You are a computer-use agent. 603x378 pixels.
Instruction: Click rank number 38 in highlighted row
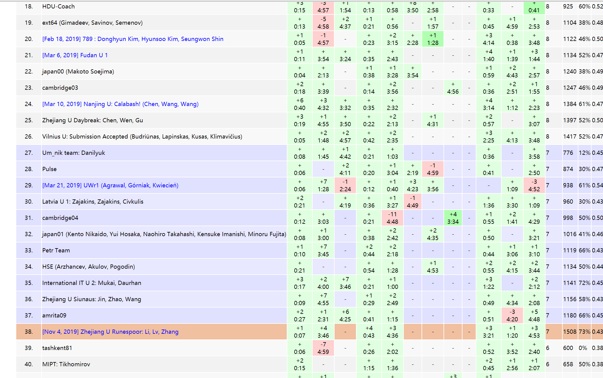(29, 332)
